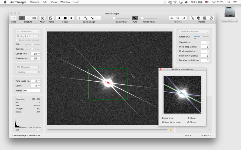Open the Window menu in menu bar
Viewport: 241px width, 150px height.
point(65,2)
